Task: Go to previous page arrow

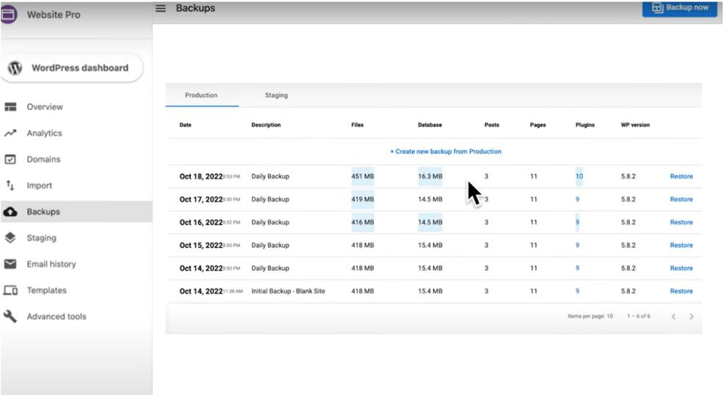Action: tap(674, 317)
